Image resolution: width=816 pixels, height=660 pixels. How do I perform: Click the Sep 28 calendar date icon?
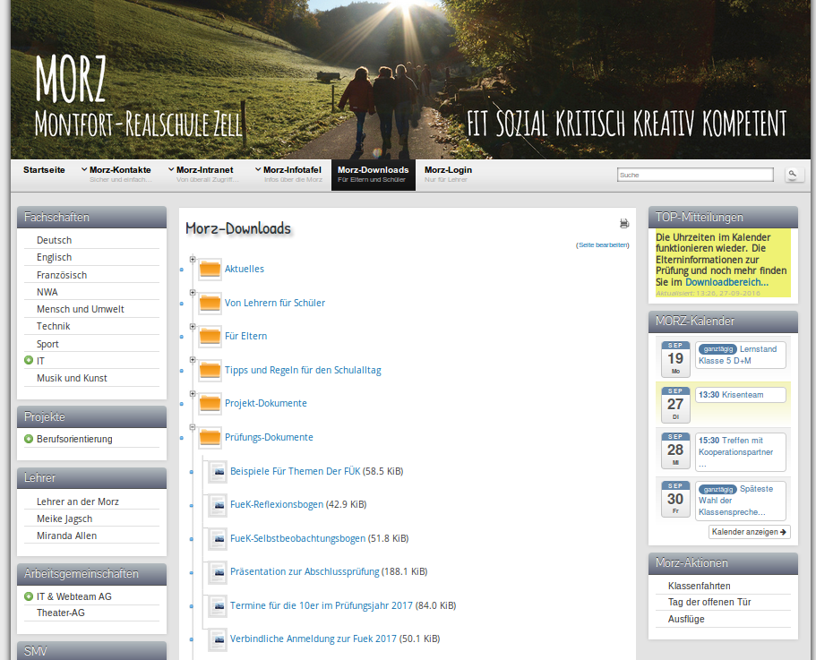pyautogui.click(x=675, y=450)
